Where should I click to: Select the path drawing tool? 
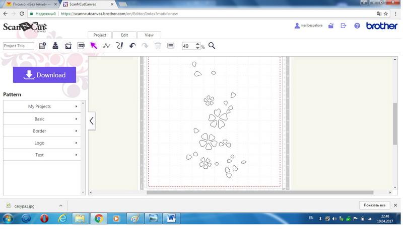[x=107, y=46]
